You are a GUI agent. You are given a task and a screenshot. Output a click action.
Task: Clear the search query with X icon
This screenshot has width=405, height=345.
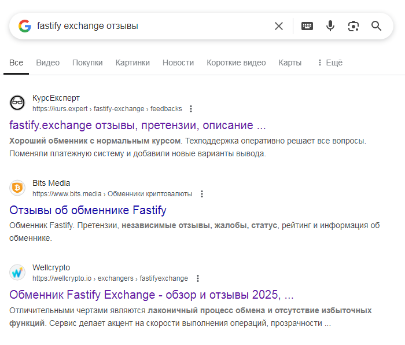pos(279,26)
